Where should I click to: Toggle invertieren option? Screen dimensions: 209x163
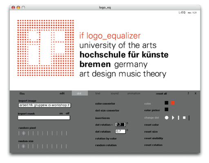point(102,118)
